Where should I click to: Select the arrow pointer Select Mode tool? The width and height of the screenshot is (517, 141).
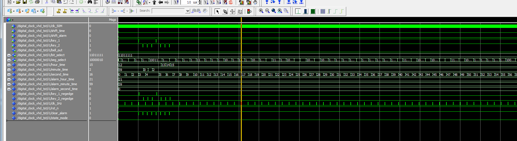point(218,11)
